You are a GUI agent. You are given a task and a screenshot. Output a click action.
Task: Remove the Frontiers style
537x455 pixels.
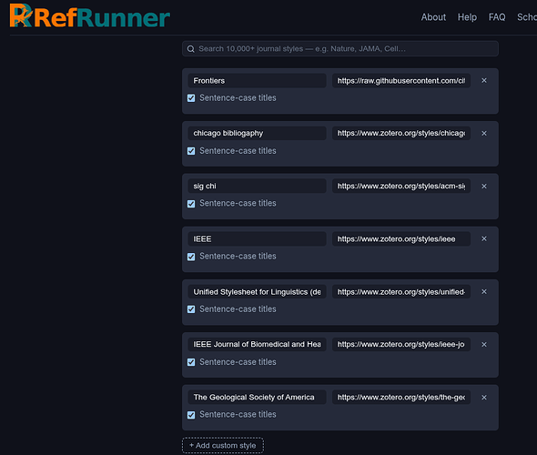pos(484,80)
